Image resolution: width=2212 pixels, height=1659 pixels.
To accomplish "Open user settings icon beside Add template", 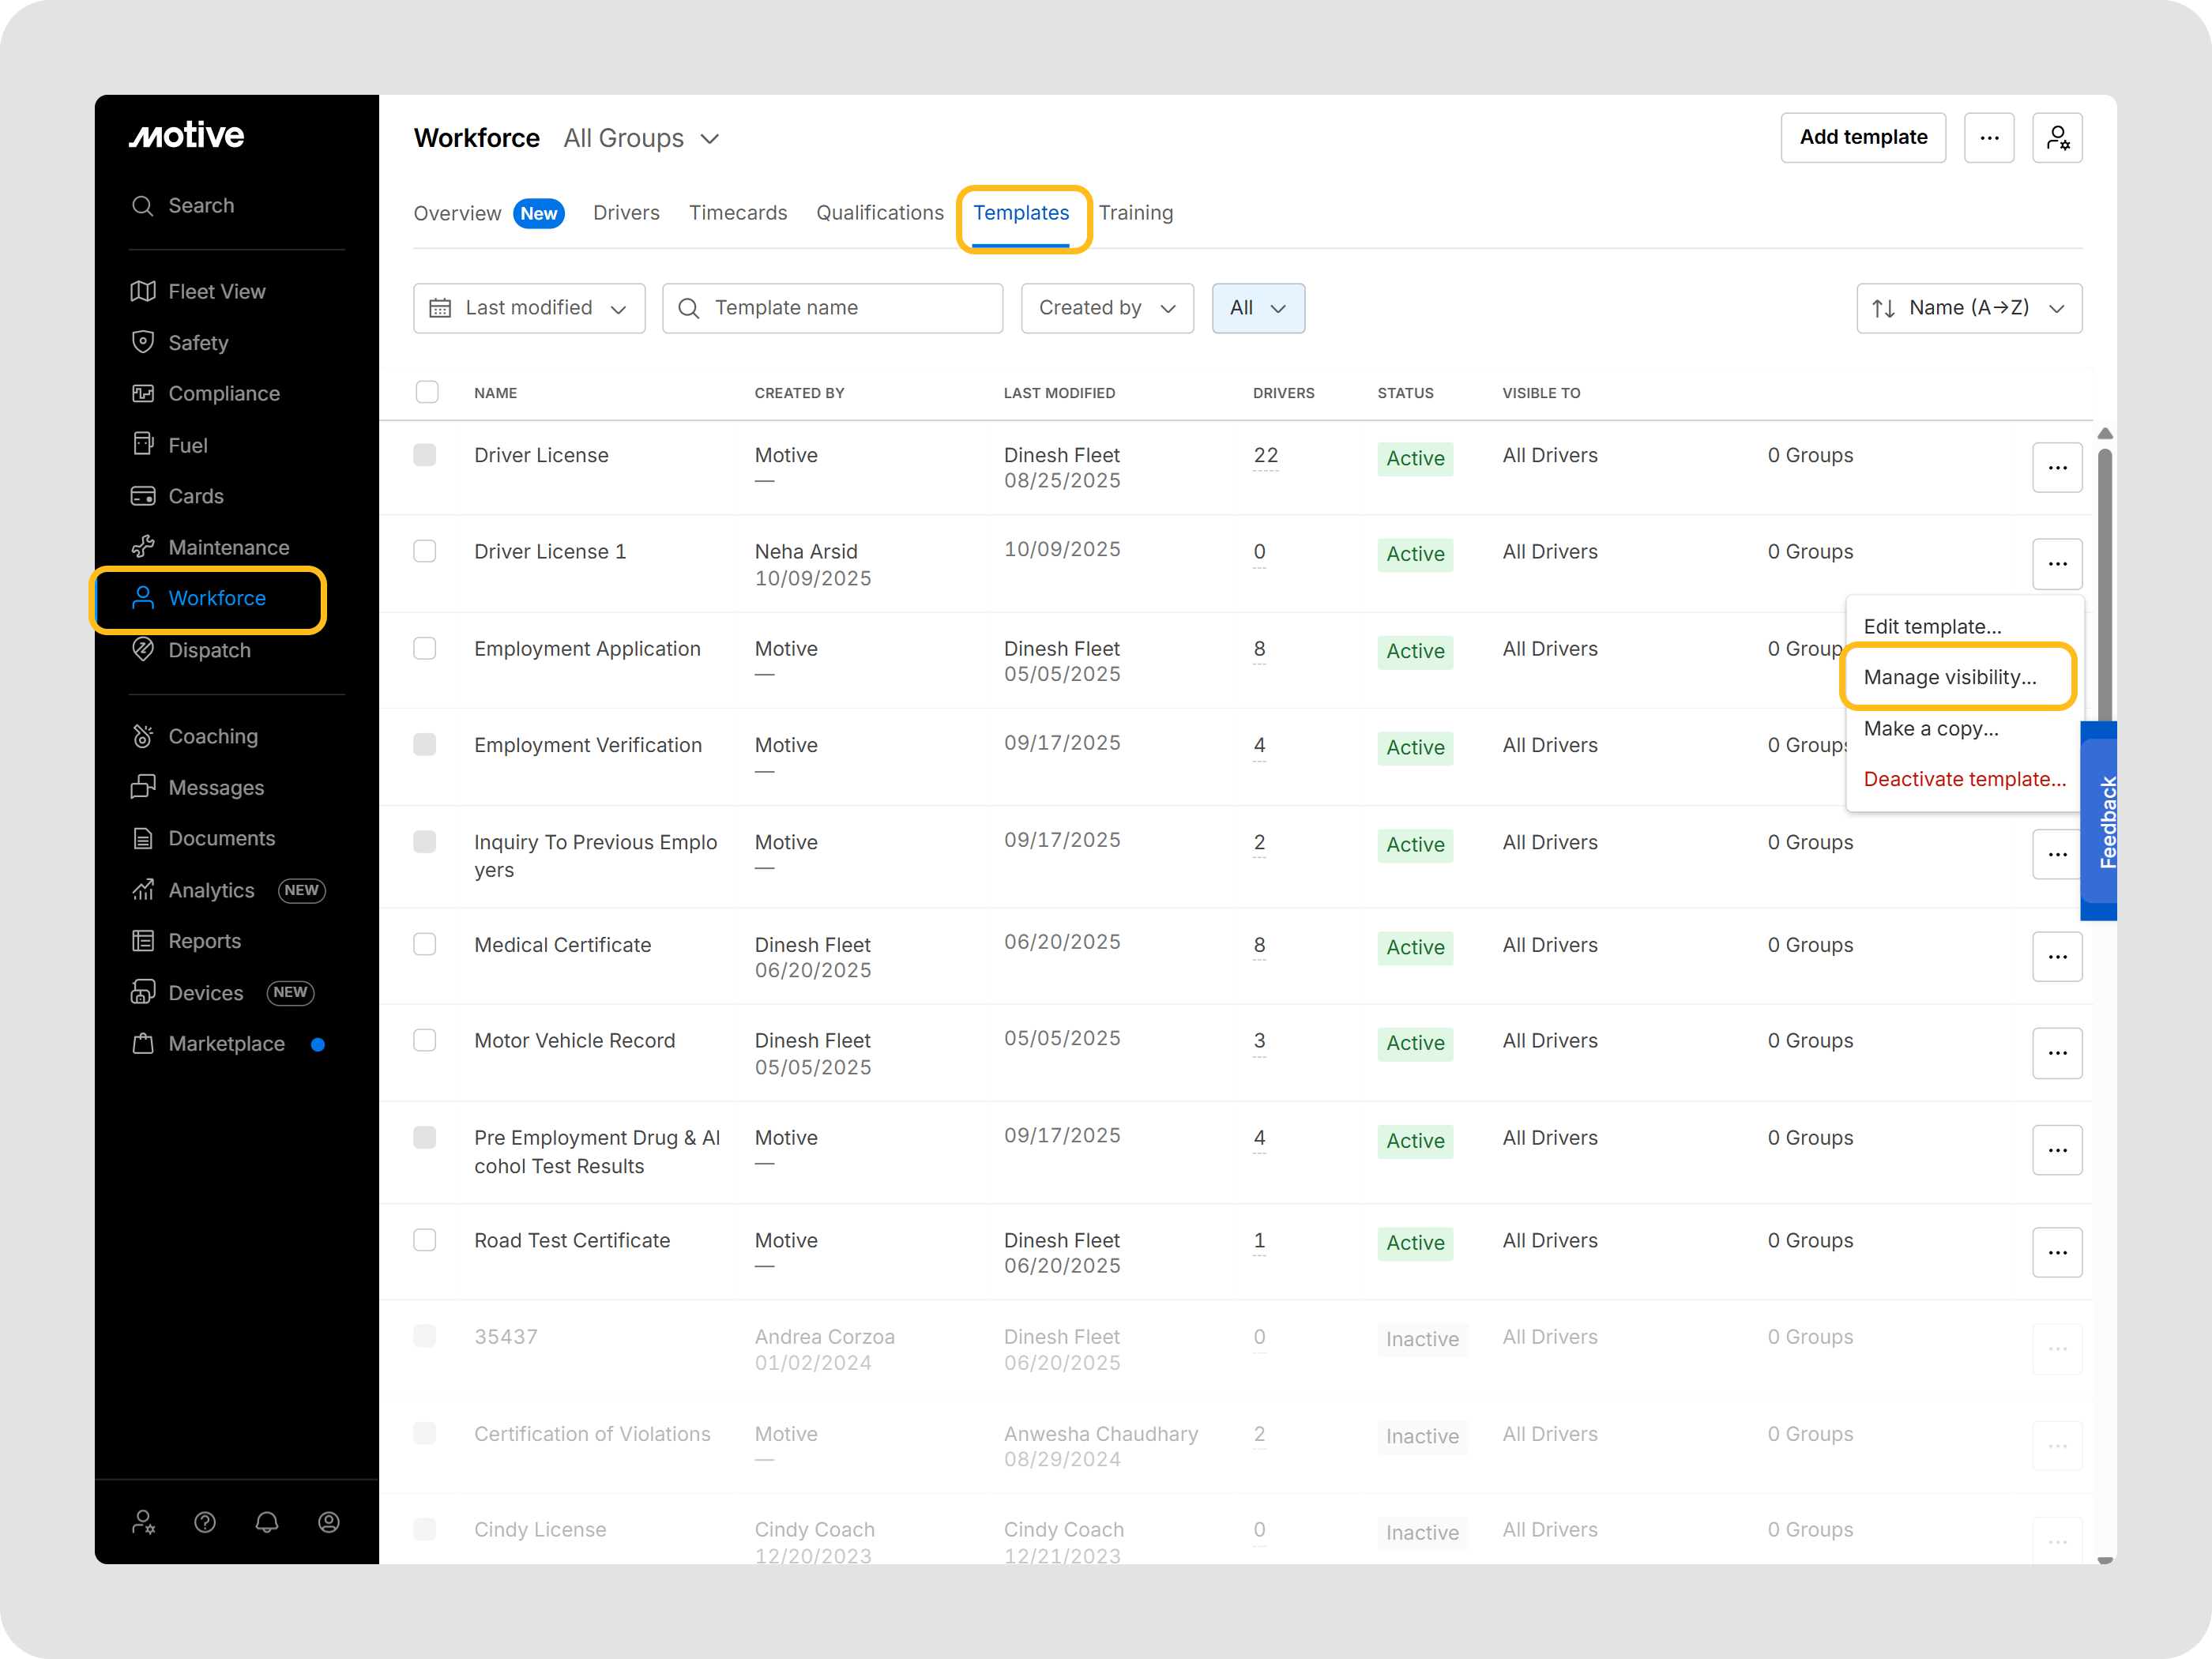I will click(2056, 138).
